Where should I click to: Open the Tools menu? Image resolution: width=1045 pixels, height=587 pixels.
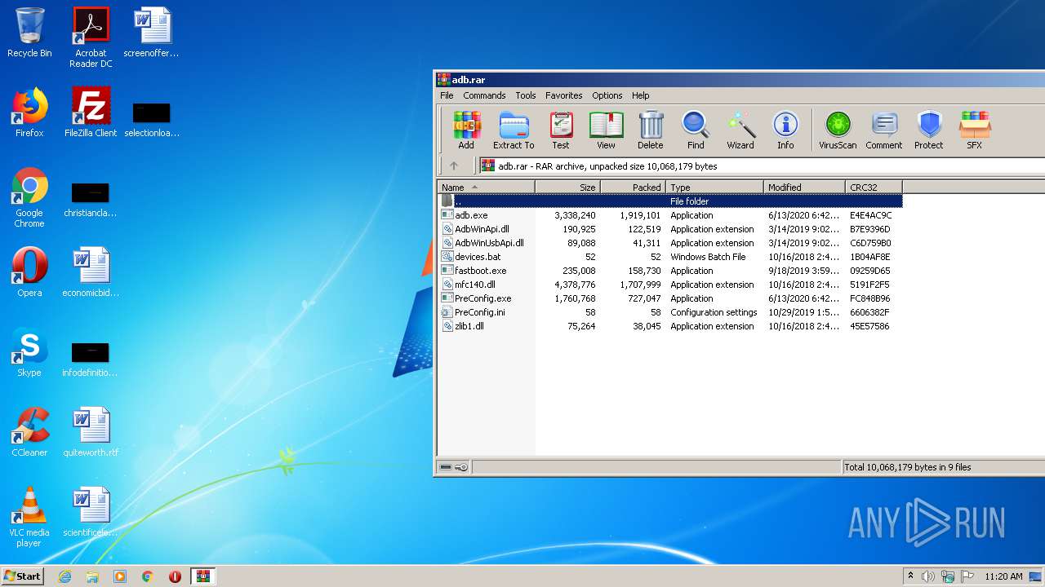tap(526, 95)
